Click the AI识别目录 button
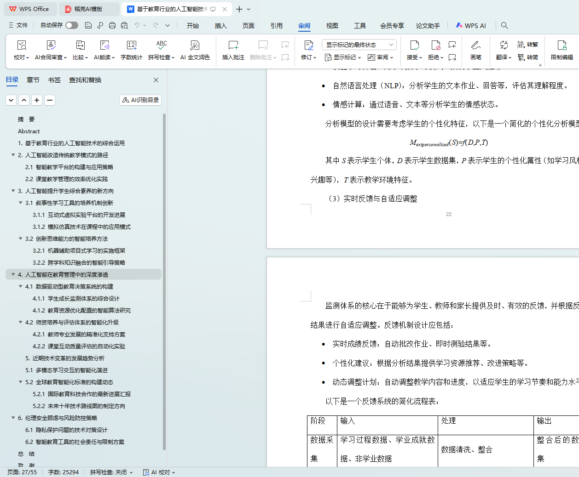Screen dimensions: 579x477 click(140, 100)
